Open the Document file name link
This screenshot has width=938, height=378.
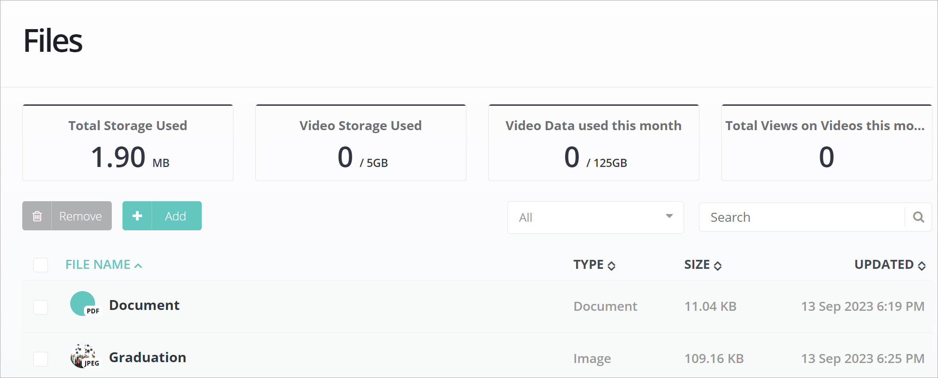click(144, 305)
